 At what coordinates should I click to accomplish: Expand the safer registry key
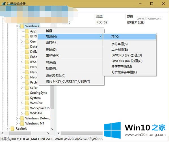[x=22, y=88]
